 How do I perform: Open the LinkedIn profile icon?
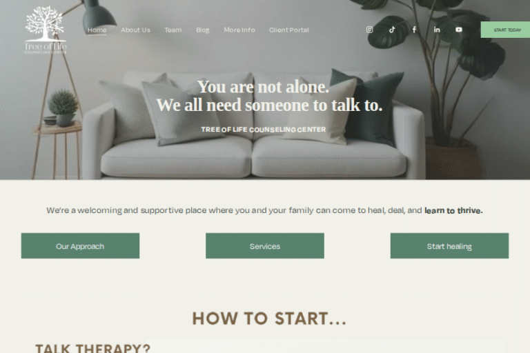pos(437,30)
